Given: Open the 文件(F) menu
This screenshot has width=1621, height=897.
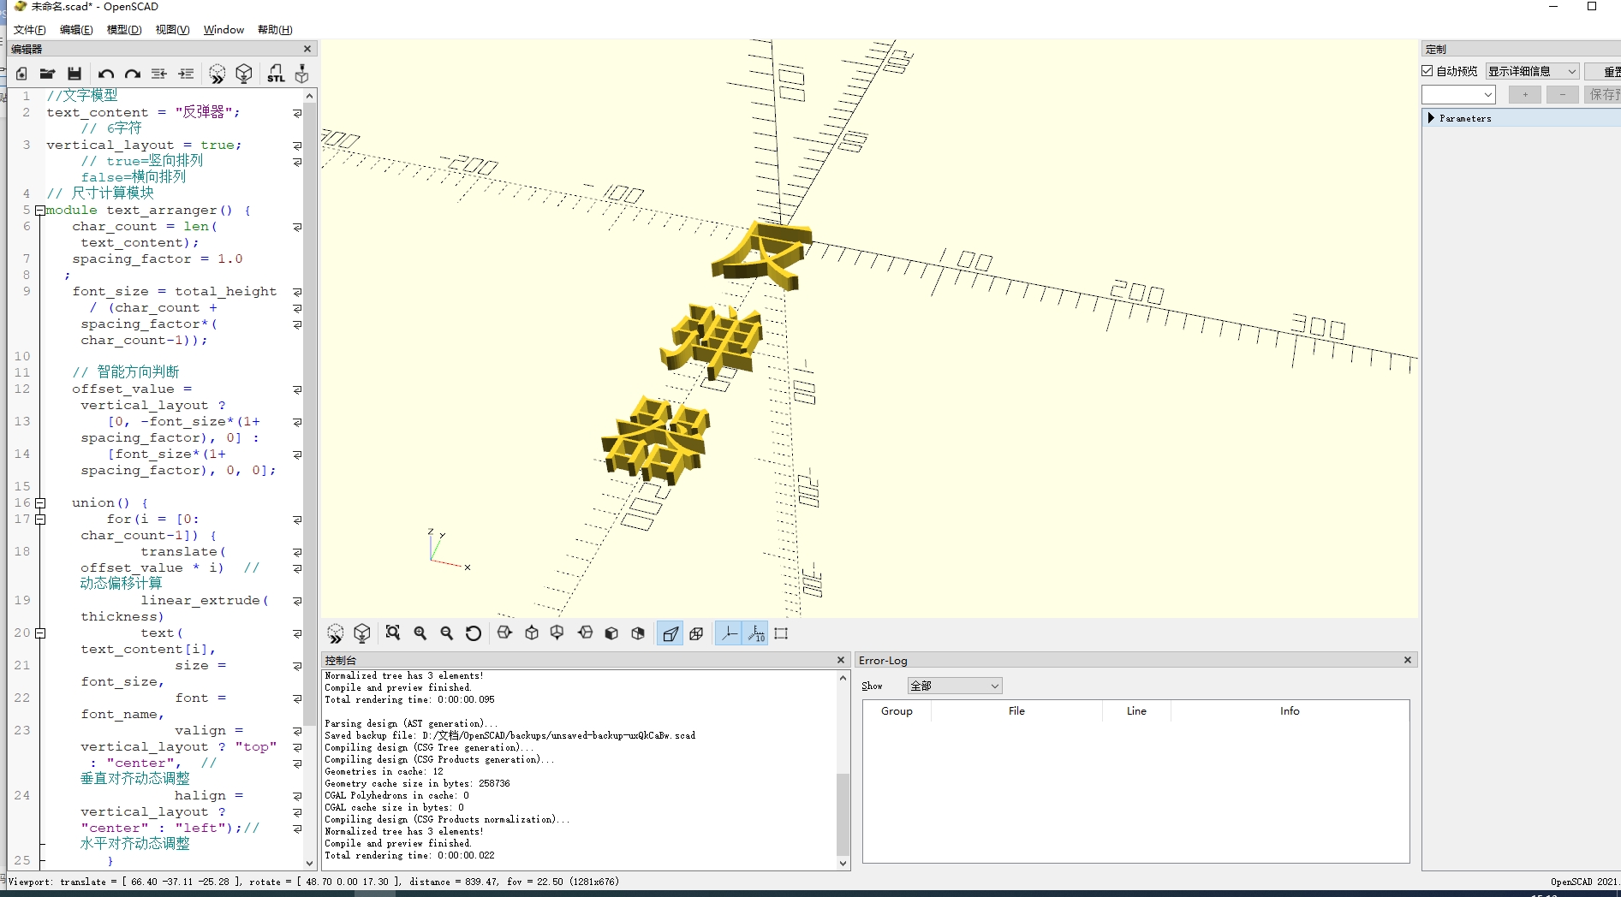Looking at the screenshot, I should pyautogui.click(x=29, y=30).
